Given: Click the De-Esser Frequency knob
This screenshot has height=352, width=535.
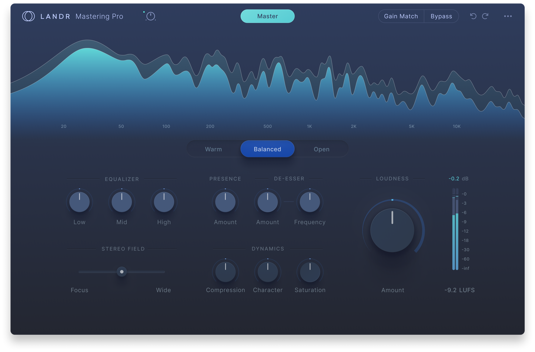Looking at the screenshot, I should pos(310,202).
